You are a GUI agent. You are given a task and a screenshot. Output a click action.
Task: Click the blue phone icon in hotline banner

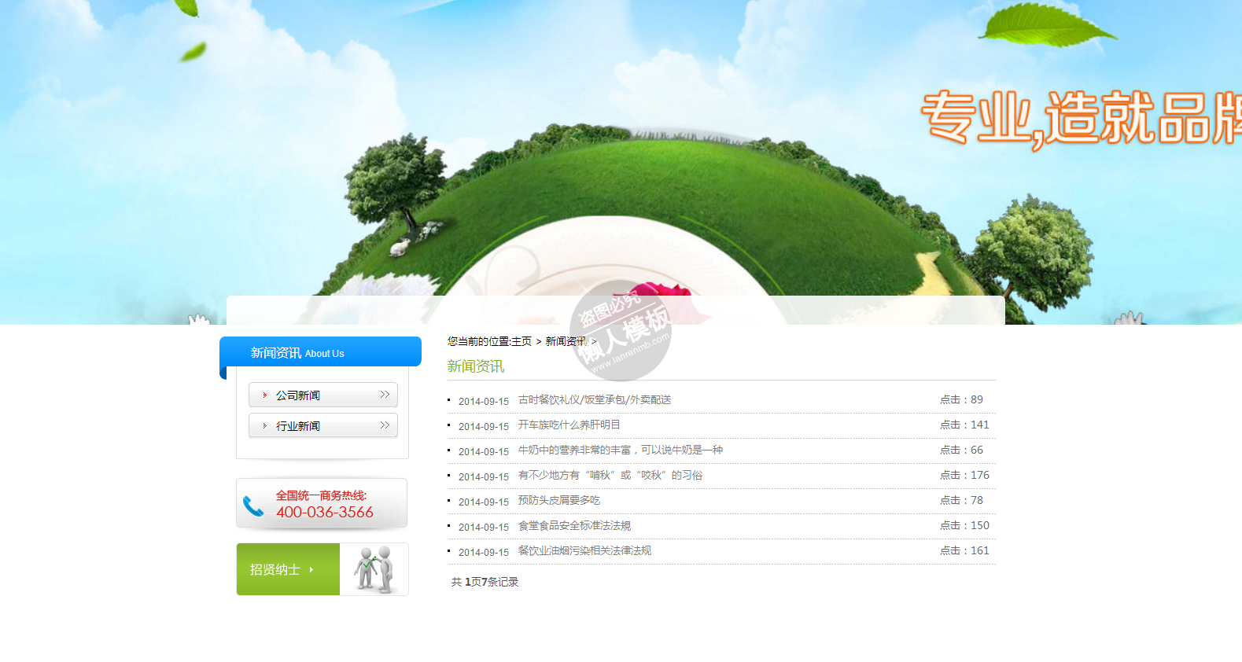pyautogui.click(x=253, y=506)
